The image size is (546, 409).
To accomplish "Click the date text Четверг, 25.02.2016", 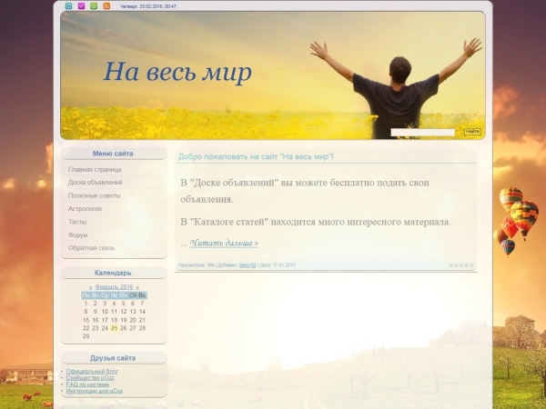I will click(148, 6).
